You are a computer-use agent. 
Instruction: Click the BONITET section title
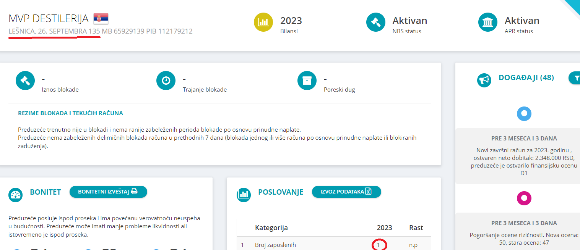[45, 192]
